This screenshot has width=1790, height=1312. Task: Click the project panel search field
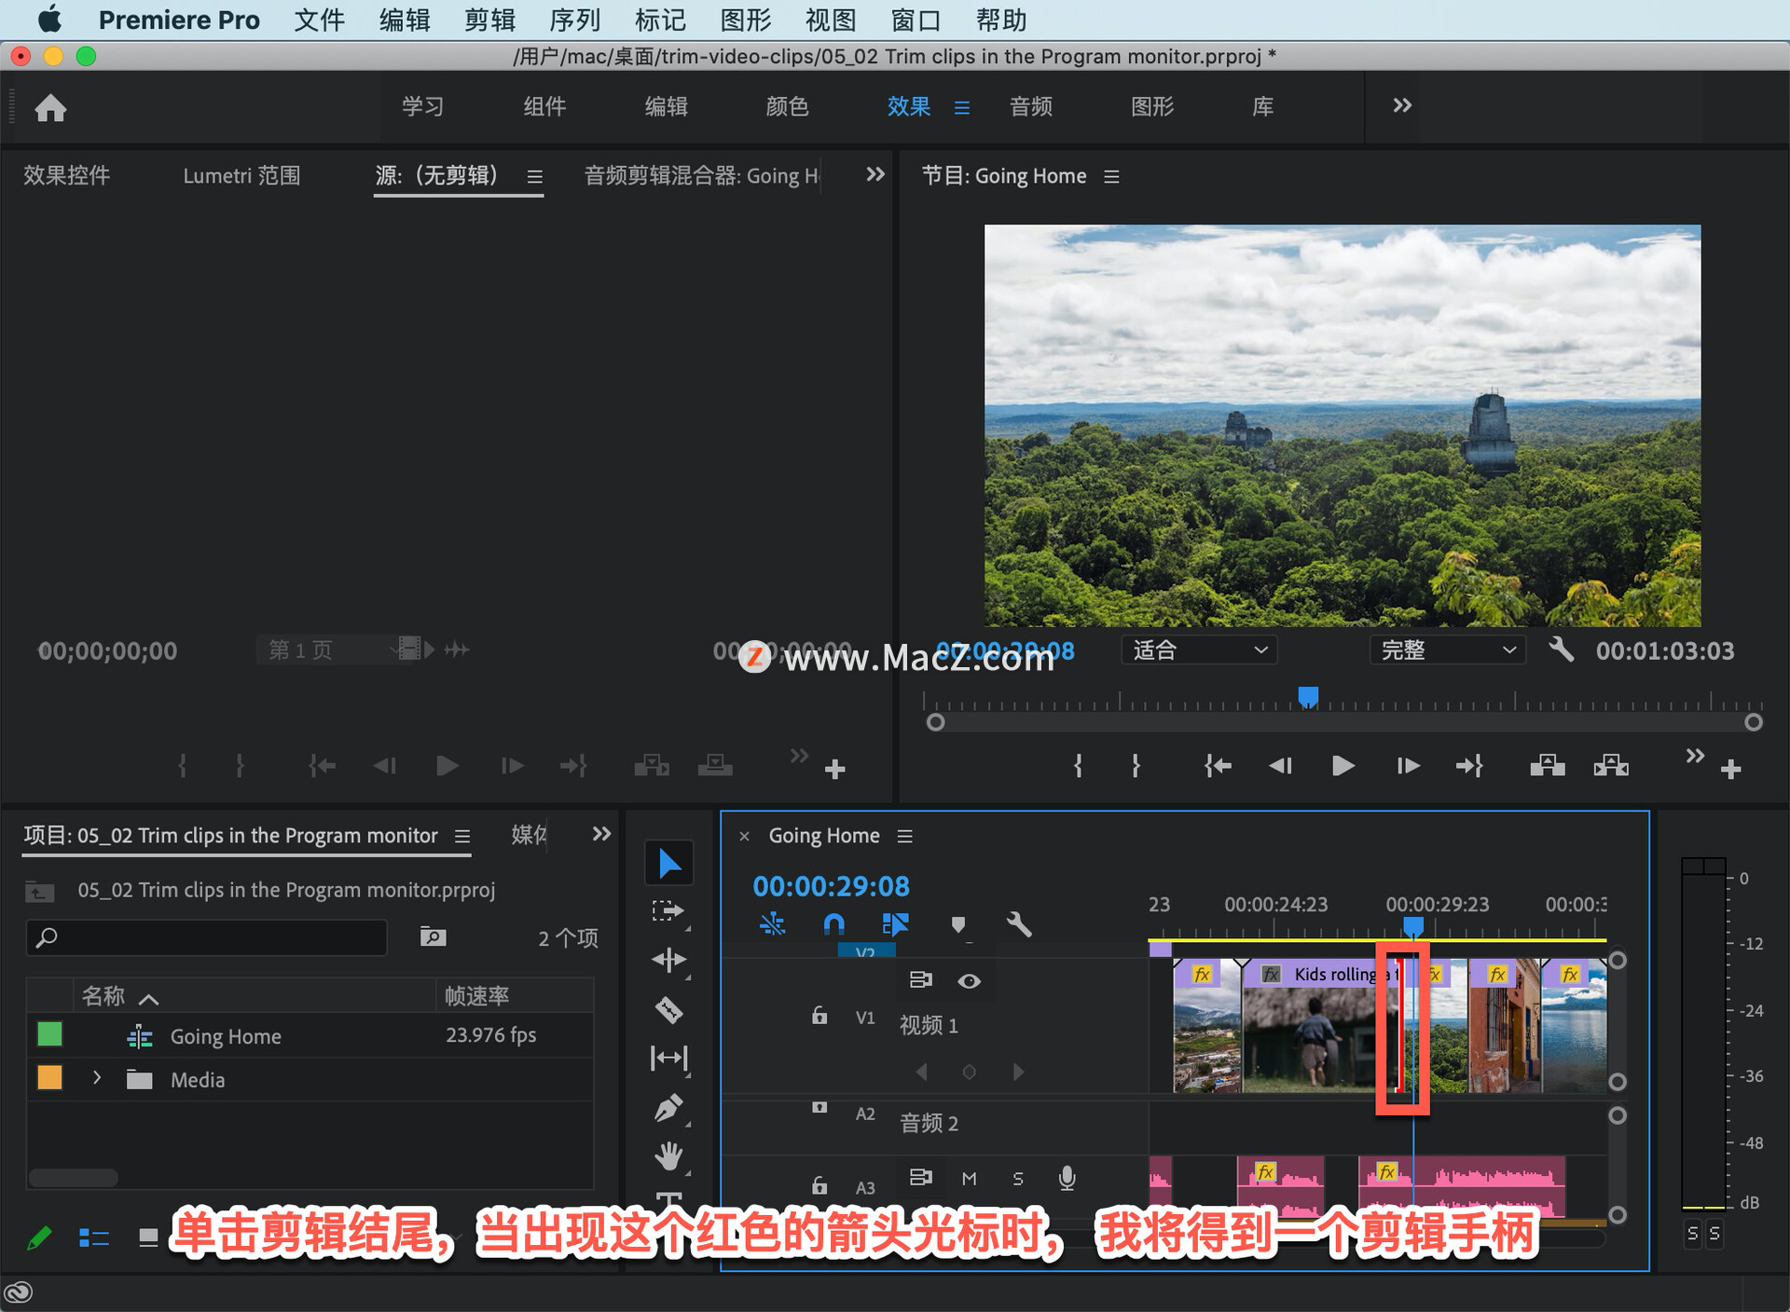pos(207,937)
